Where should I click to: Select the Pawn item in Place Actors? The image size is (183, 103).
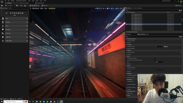(x=17, y=26)
